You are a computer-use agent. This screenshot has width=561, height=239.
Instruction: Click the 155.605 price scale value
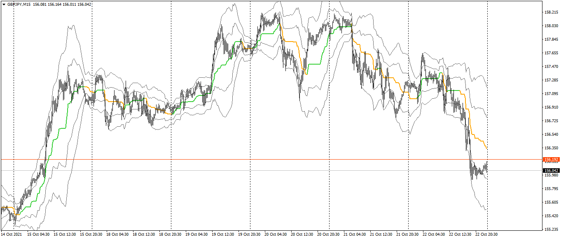(x=551, y=202)
